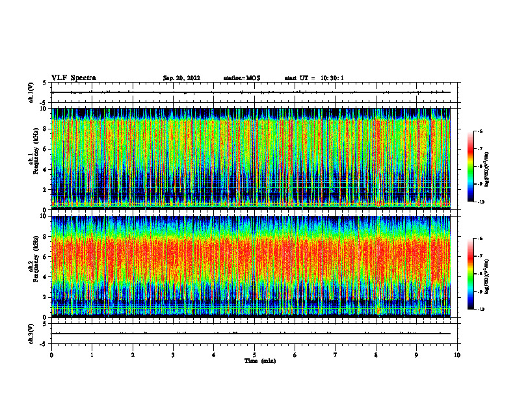The height and width of the screenshot is (398, 515).
Task: Click the '-10' value on ch.2 color bar
Action: click(x=481, y=310)
